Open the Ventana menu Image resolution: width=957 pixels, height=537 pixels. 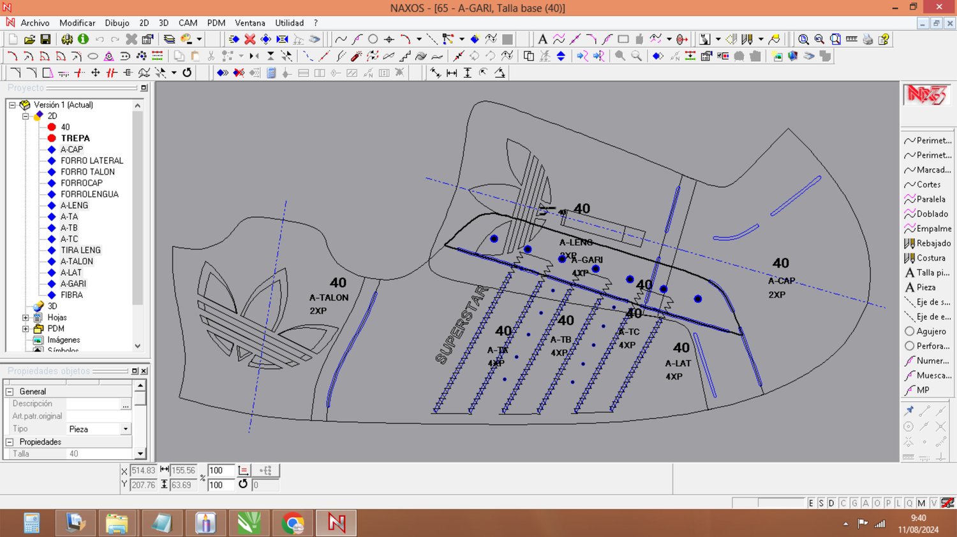250,23
